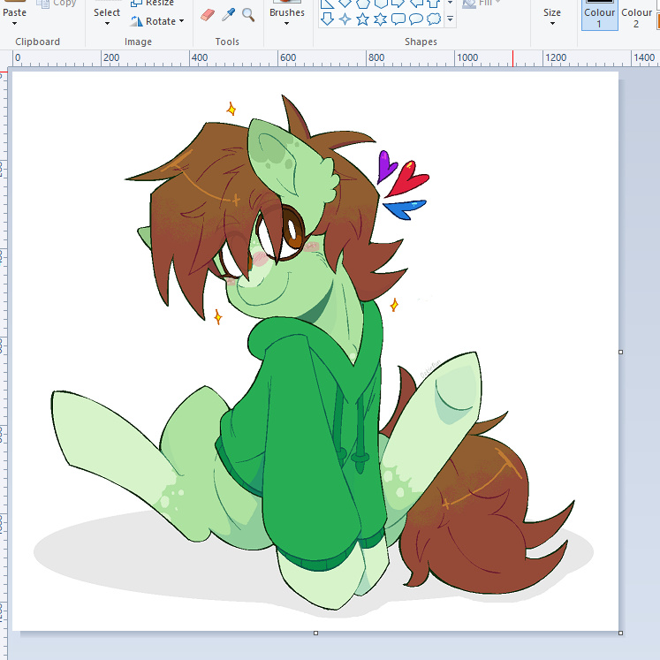Choose the four-point star shape
This screenshot has width=660, height=660.
click(x=345, y=19)
